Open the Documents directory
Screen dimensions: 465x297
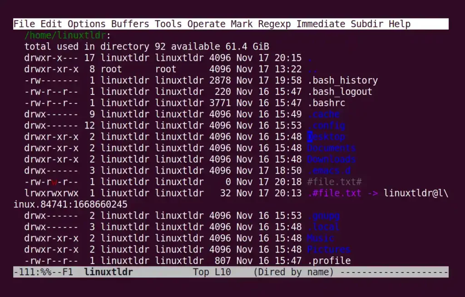click(x=331, y=148)
